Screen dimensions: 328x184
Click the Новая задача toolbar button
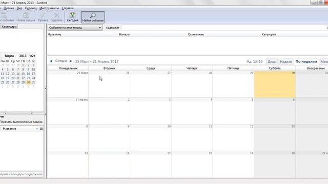pyautogui.click(x=26, y=17)
